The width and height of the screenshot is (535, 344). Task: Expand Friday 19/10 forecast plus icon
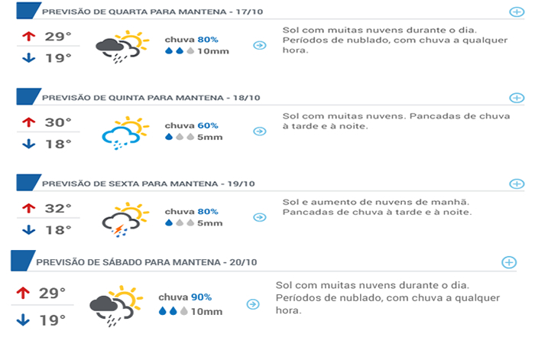[x=517, y=184]
